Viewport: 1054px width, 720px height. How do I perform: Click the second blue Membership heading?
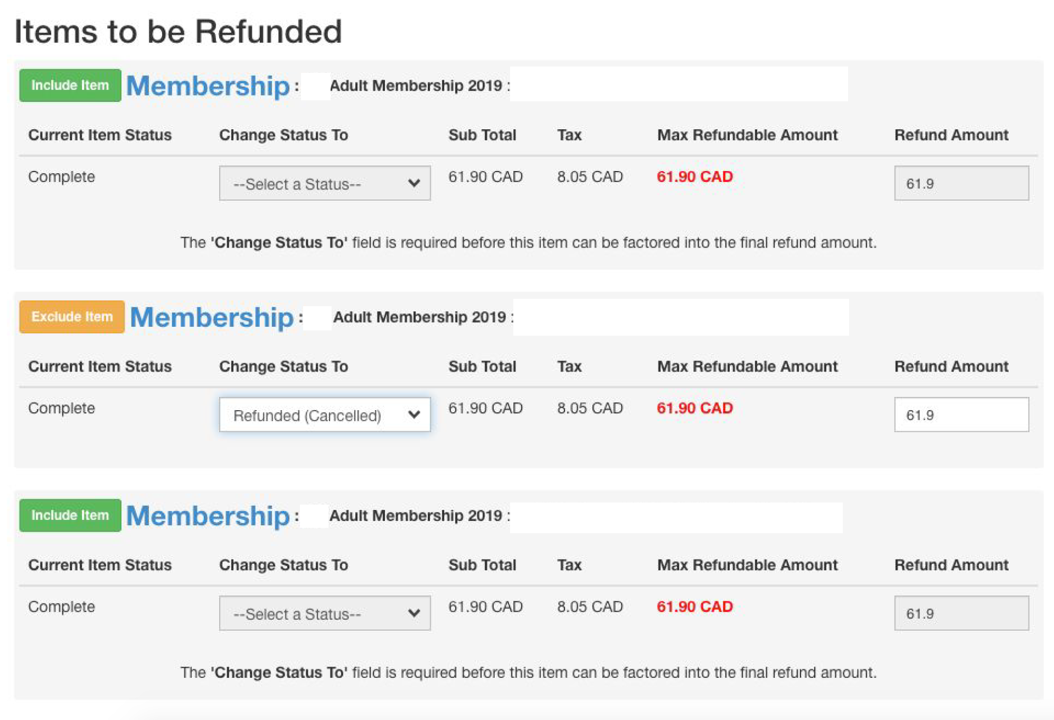tap(211, 317)
